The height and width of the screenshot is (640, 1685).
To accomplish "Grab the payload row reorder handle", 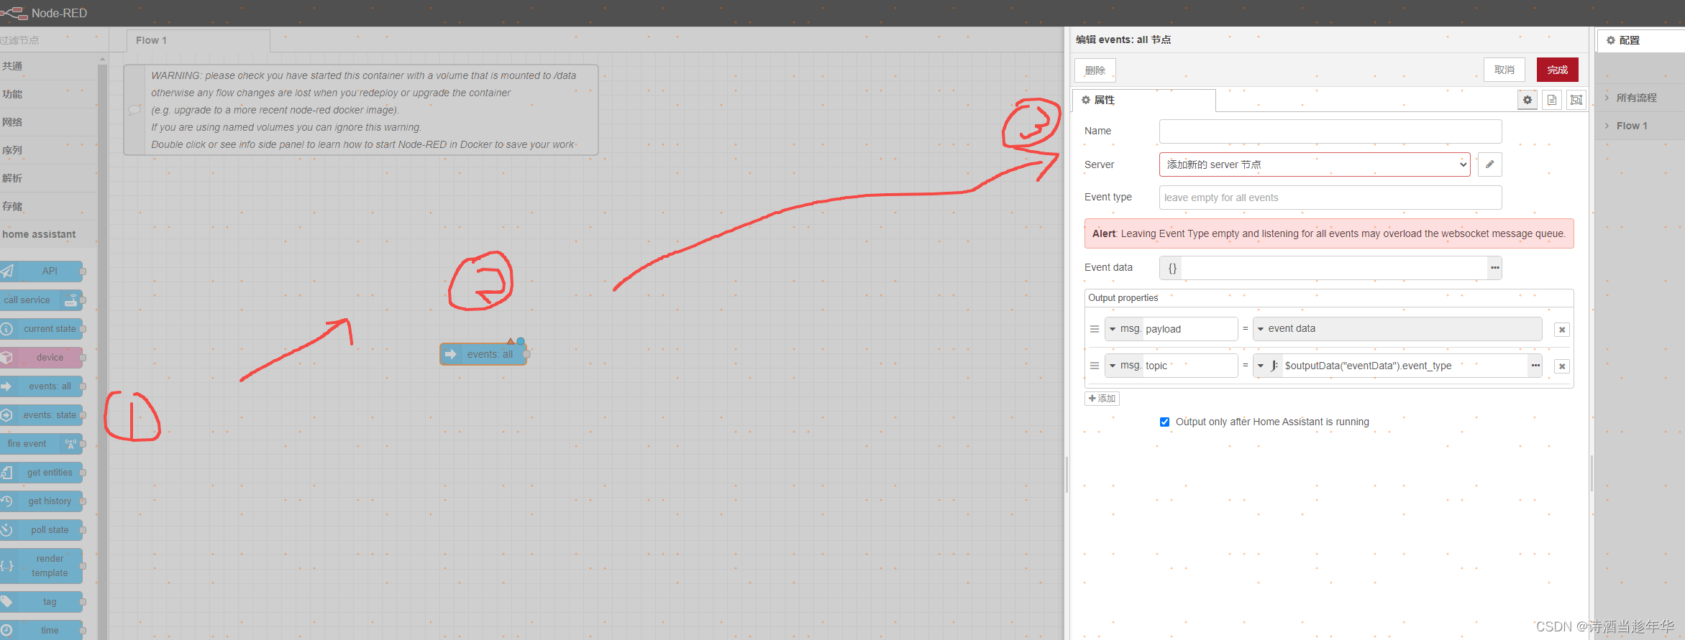I will [x=1095, y=329].
